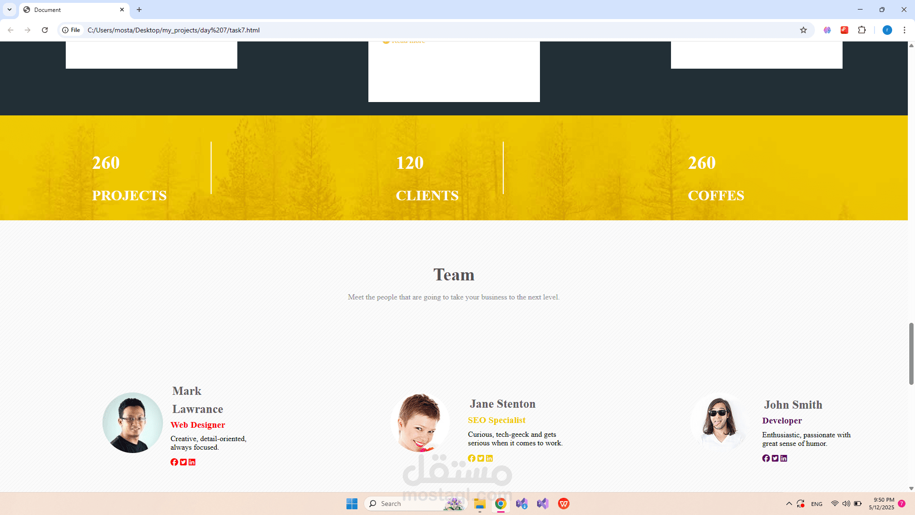Open the clock showing 9:50 PM

point(881,504)
